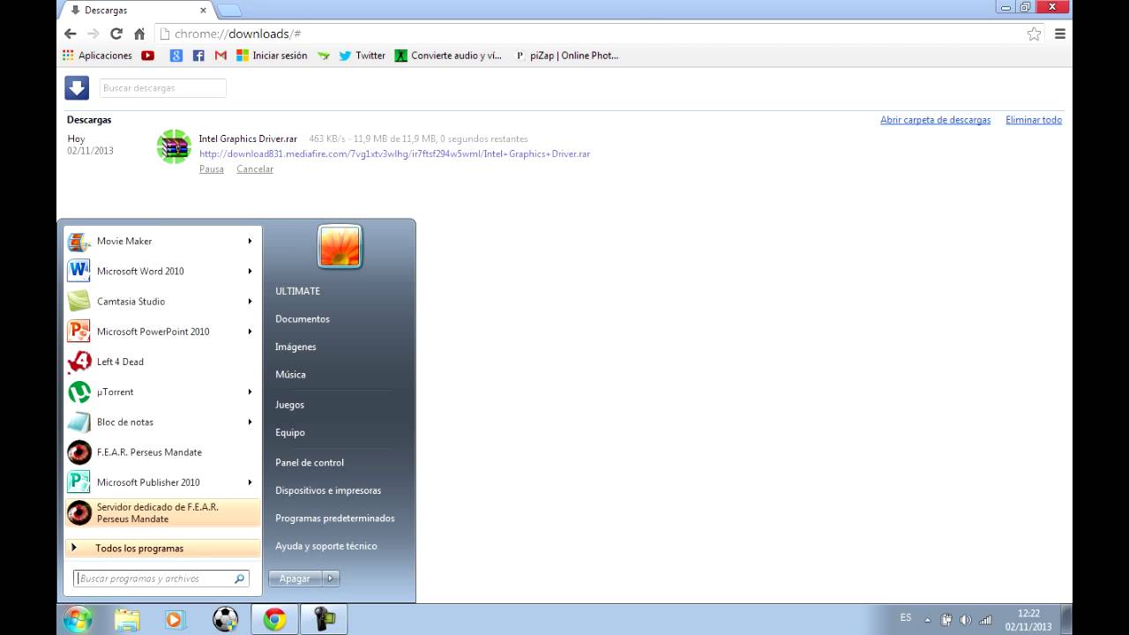Screen dimensions: 1129x635
Task: Click Abrir carpeta de descargas
Action: [x=935, y=120]
